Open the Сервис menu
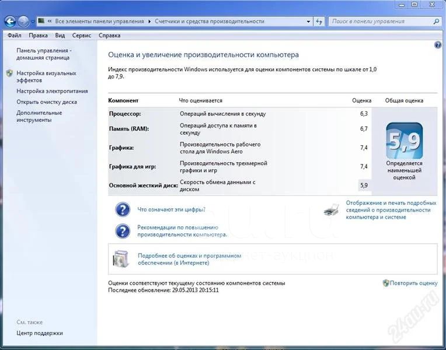Screen dimensions: 446x350 82,36
